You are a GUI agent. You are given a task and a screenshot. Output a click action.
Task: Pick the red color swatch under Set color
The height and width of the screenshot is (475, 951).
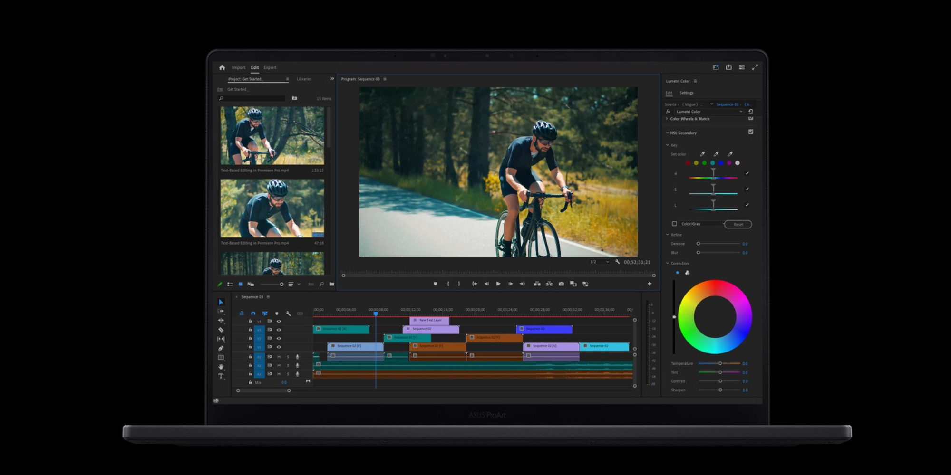(688, 163)
